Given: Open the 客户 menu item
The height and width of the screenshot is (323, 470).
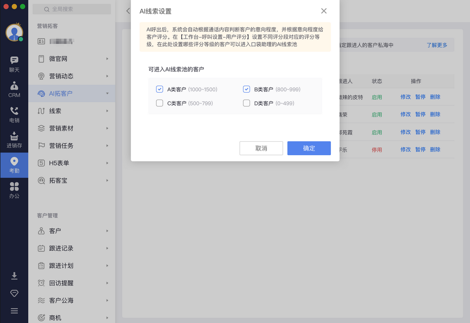Looking at the screenshot, I should pos(72,231).
